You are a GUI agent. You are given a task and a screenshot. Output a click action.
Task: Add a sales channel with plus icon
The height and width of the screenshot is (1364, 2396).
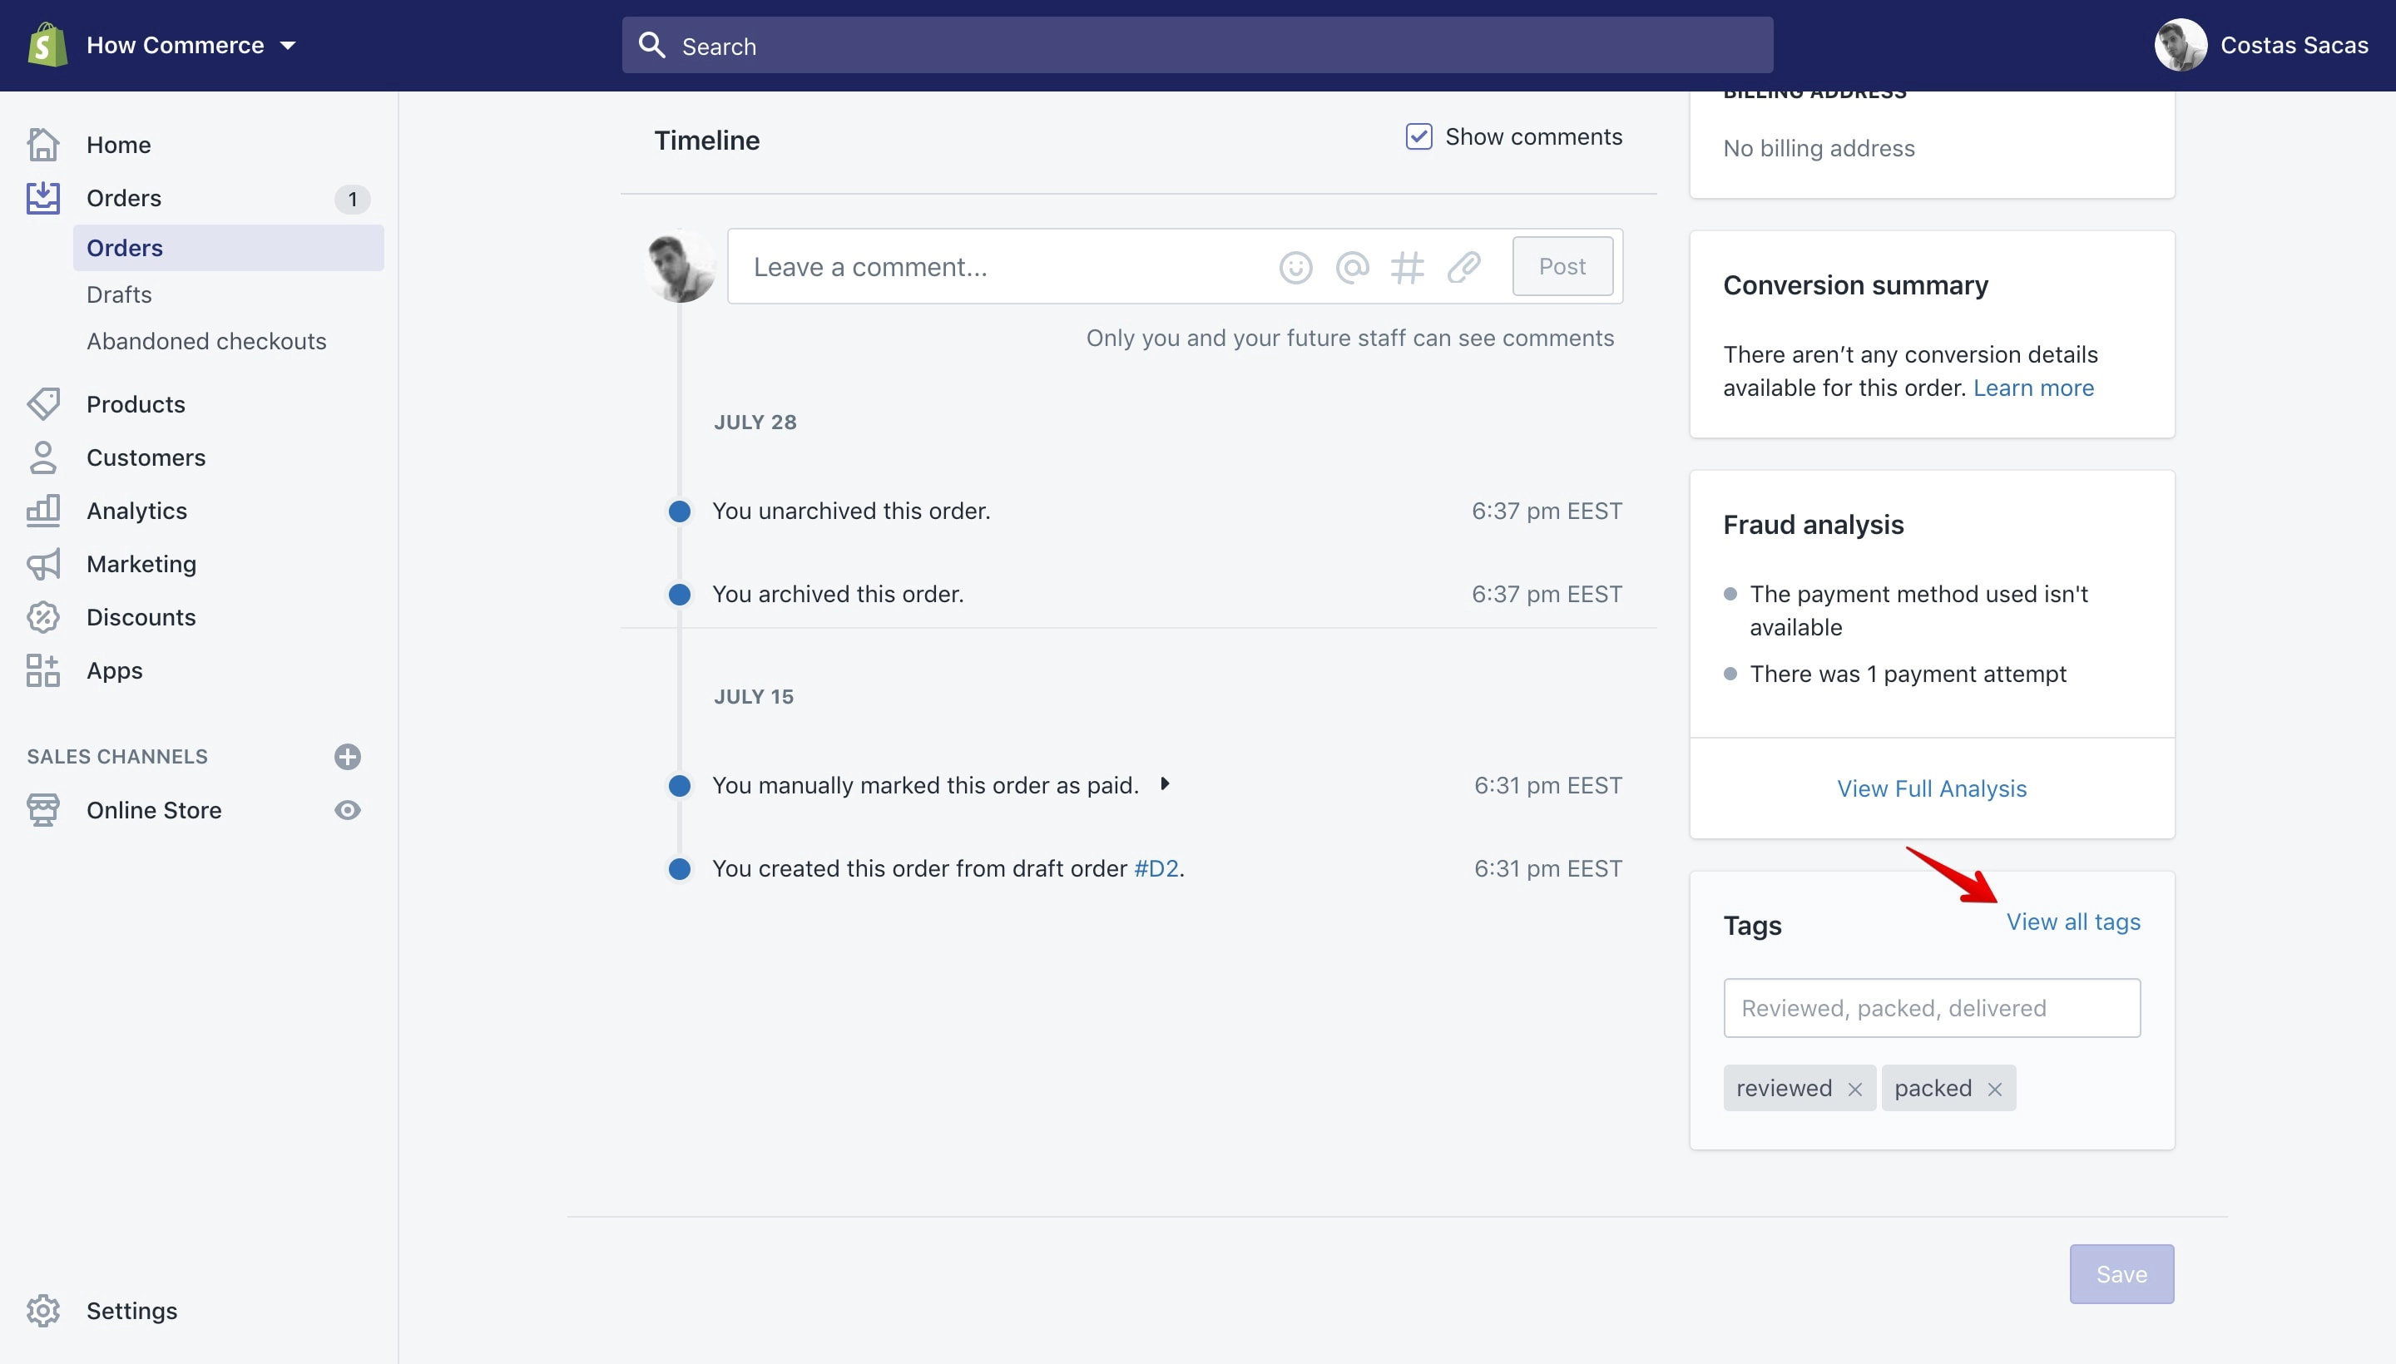[x=348, y=757]
